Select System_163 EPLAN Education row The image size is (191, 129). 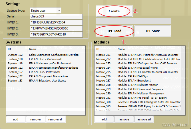[x=46, y=81]
